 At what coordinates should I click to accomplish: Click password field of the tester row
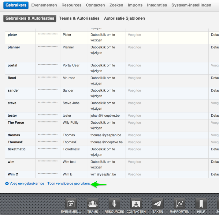48,116
